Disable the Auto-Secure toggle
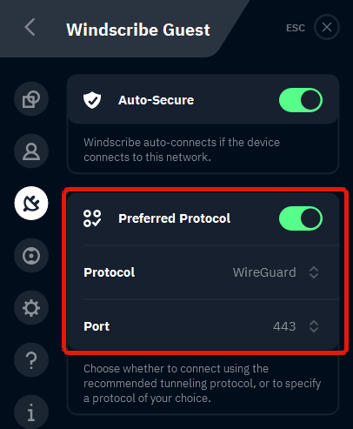353x429 pixels. [301, 100]
